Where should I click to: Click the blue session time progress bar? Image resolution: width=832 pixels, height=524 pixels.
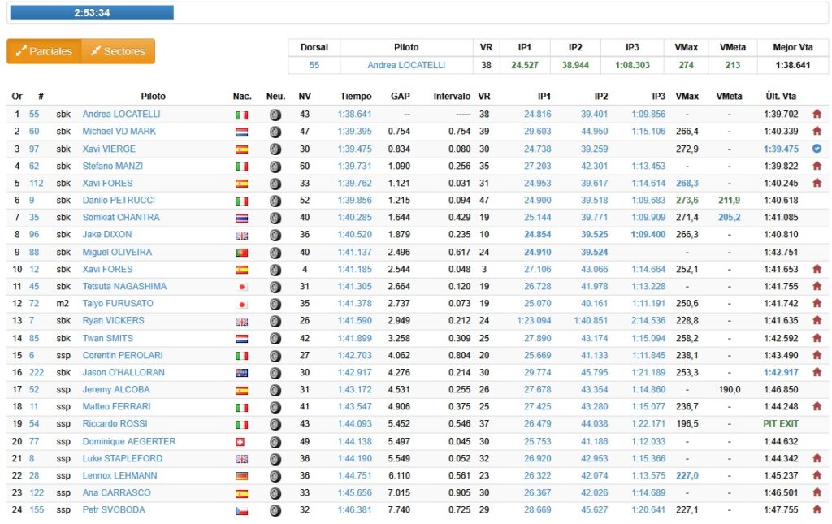[92, 13]
